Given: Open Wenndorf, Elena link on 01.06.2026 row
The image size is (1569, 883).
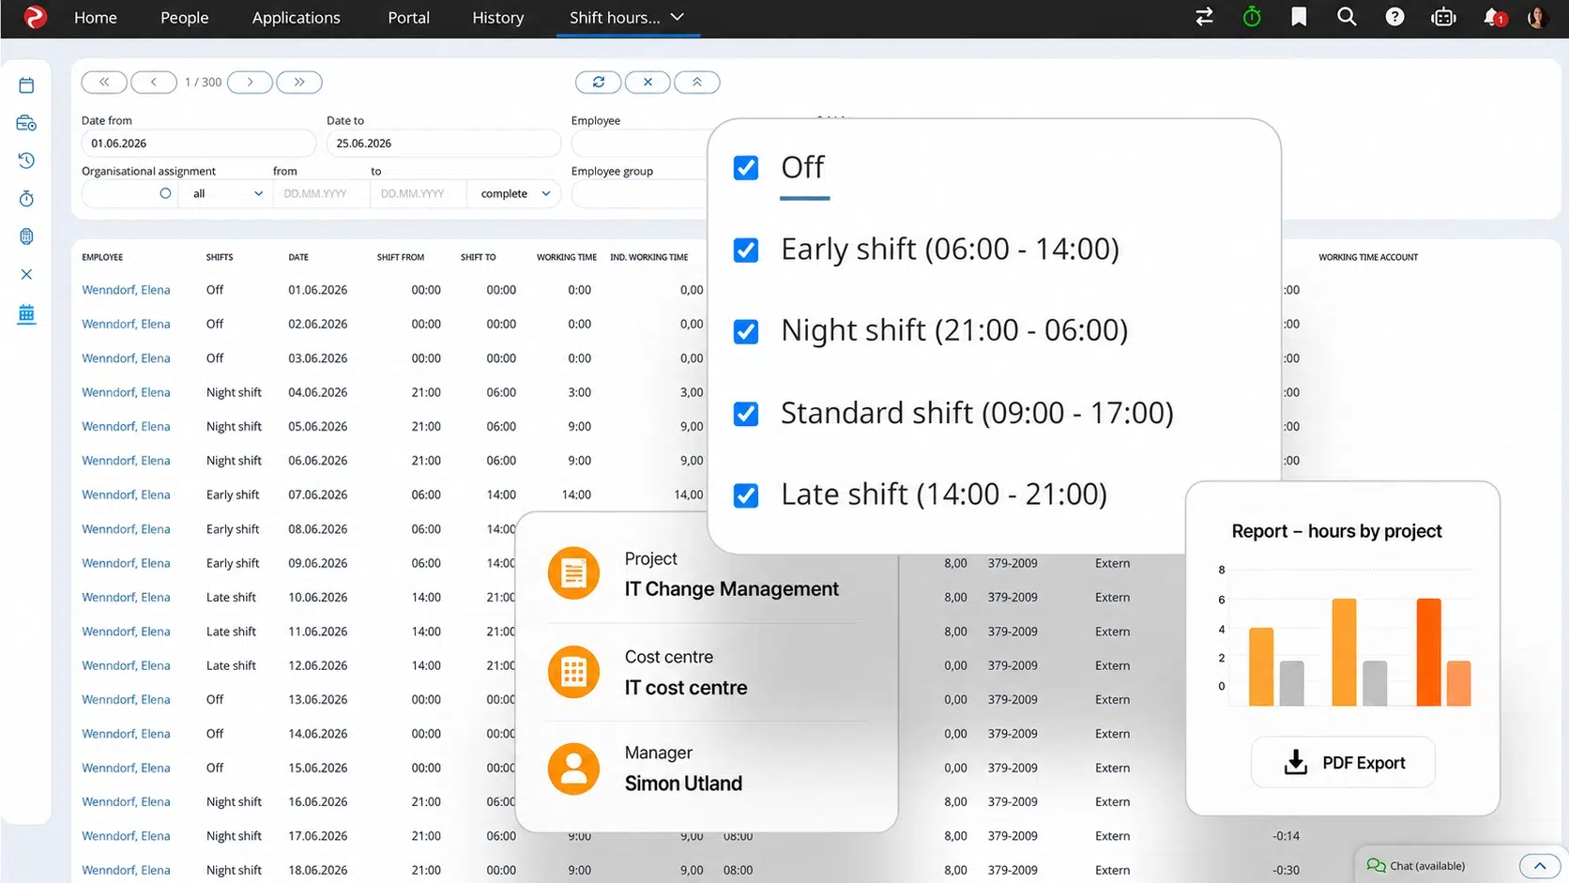Looking at the screenshot, I should click(126, 290).
